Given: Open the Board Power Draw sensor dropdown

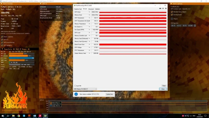Looking at the screenshot, I should tap(89, 44).
